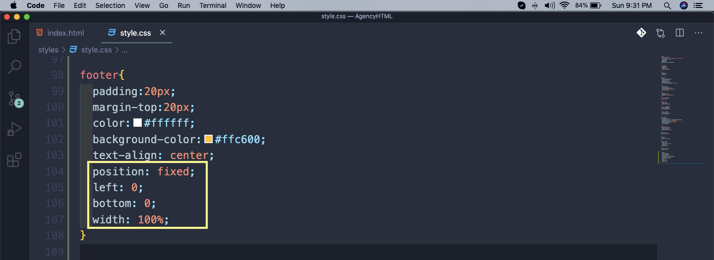Open the File menu
This screenshot has width=714, height=260.
[x=59, y=5]
